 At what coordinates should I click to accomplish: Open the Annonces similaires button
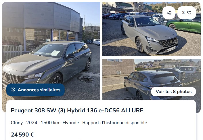tap(35, 90)
